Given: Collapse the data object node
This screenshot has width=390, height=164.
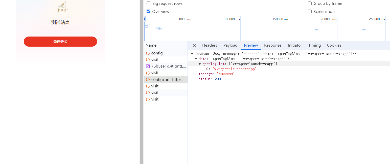Looking at the screenshot, I should click(x=196, y=59).
